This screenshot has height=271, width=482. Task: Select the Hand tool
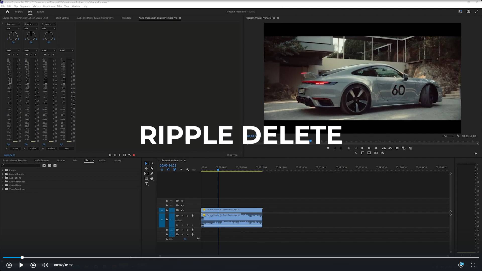[152, 179]
